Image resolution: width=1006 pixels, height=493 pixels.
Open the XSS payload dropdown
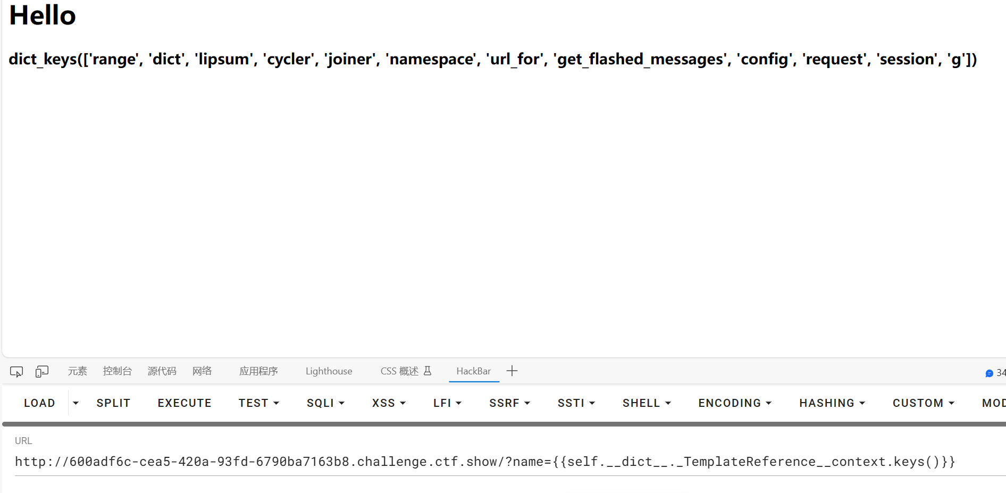tap(389, 403)
